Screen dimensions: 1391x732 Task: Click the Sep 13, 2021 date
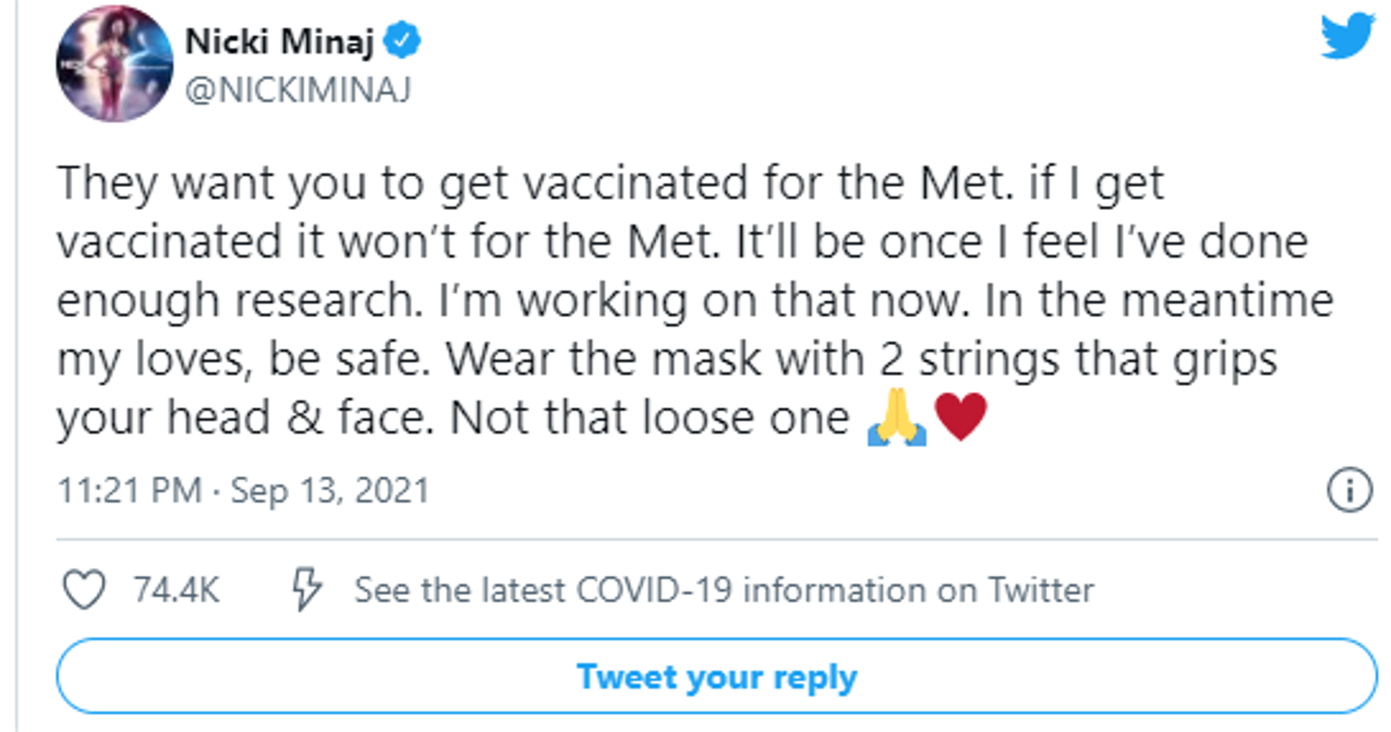coord(330,490)
